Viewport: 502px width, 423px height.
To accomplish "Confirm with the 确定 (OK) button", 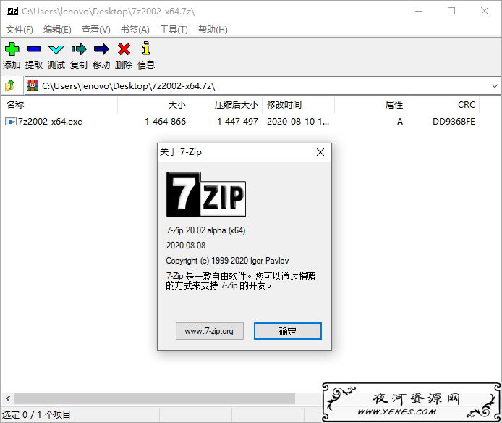I will (287, 331).
